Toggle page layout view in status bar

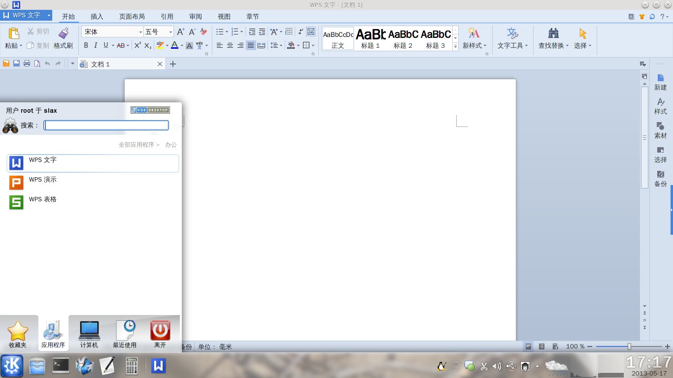tap(529, 346)
